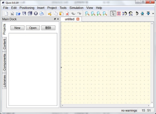Click the print document icon
The height and width of the screenshot is (114, 156).
pyautogui.click(x=42, y=14)
